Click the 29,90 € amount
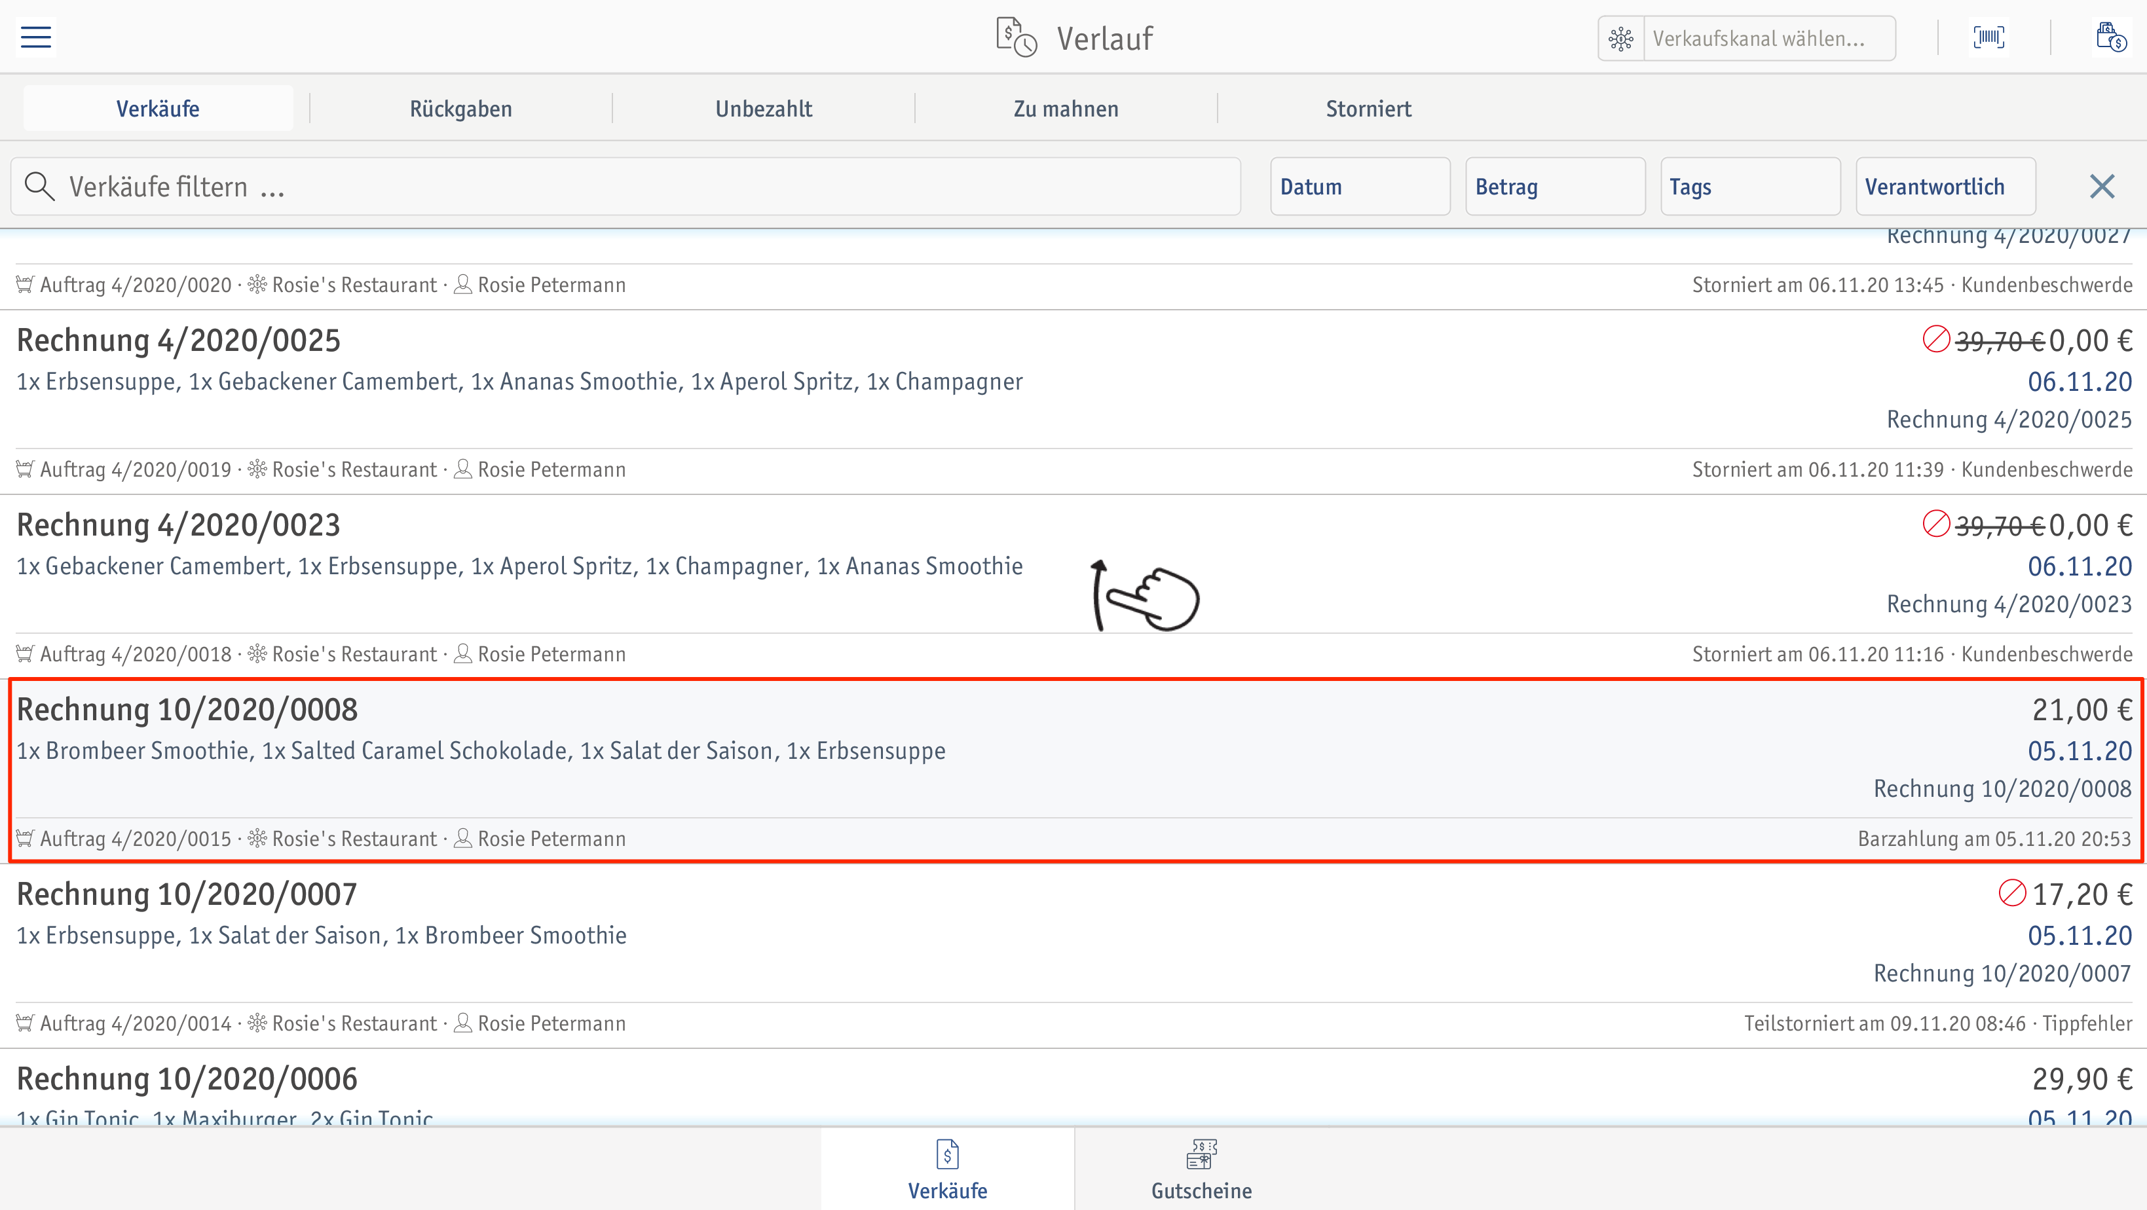2147x1210 pixels. [2081, 1078]
